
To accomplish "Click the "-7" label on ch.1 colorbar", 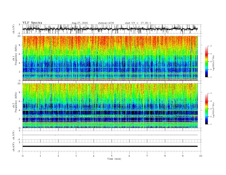I will coord(211,77).
